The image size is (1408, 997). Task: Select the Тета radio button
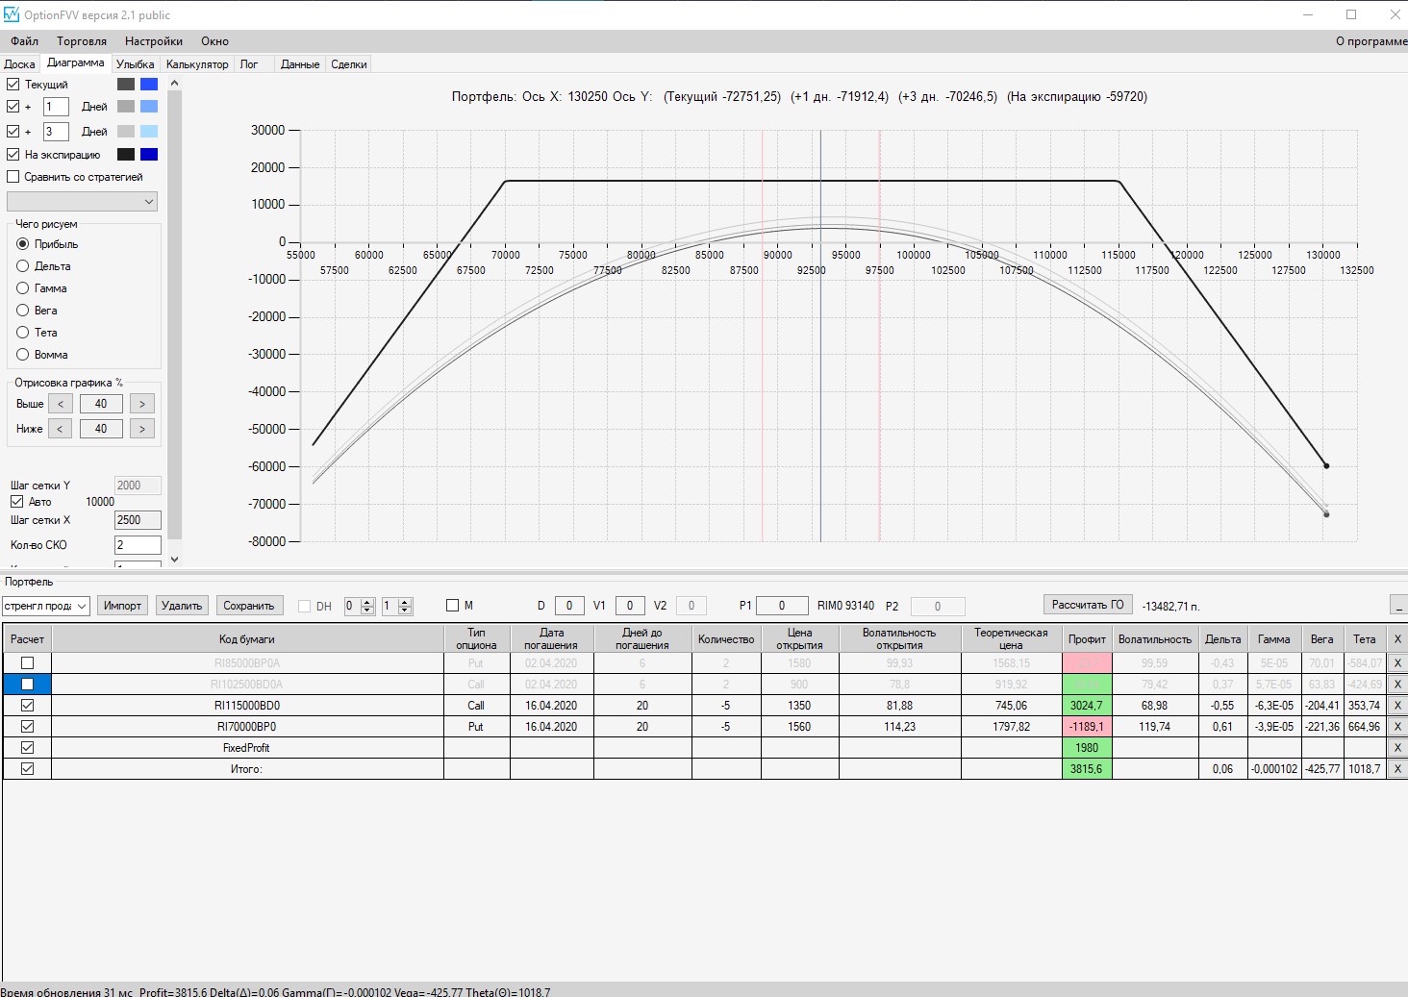(23, 333)
